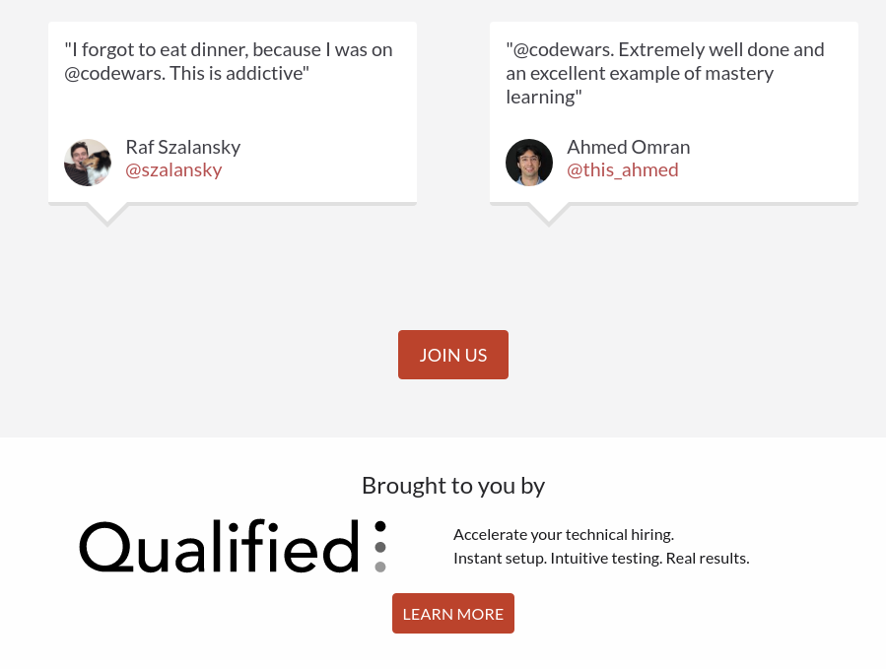The width and height of the screenshot is (886, 669).
Task: Click 'Accelerate your technical hiring' tagline
Action: 563,535
